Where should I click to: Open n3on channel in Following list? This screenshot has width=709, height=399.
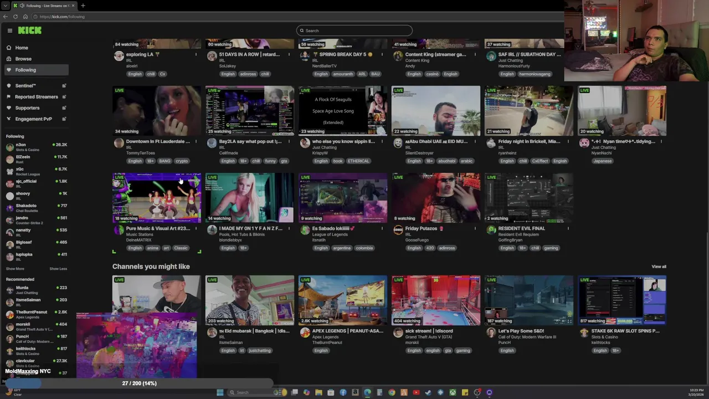tap(37, 147)
